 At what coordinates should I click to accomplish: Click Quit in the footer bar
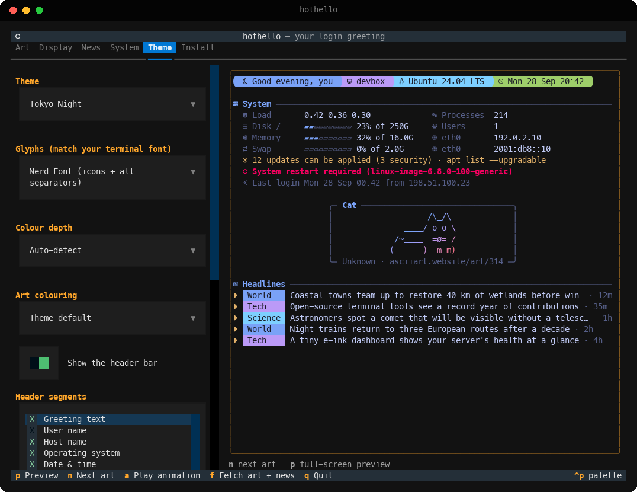(318, 475)
